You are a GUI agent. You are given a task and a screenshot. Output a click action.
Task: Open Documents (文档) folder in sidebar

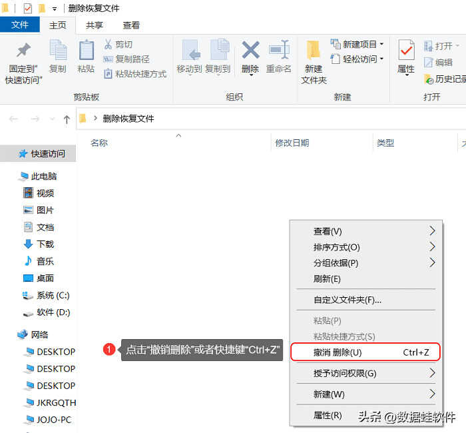39,227
